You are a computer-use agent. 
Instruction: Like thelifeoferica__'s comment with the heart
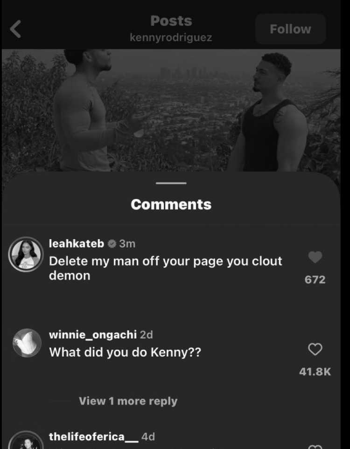(x=315, y=447)
